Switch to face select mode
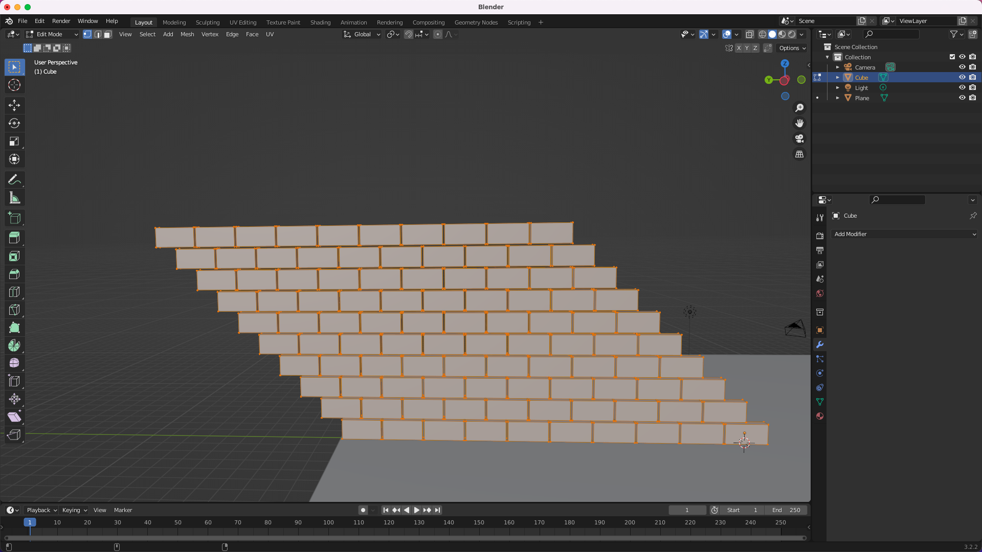This screenshot has height=552, width=982. [x=108, y=34]
